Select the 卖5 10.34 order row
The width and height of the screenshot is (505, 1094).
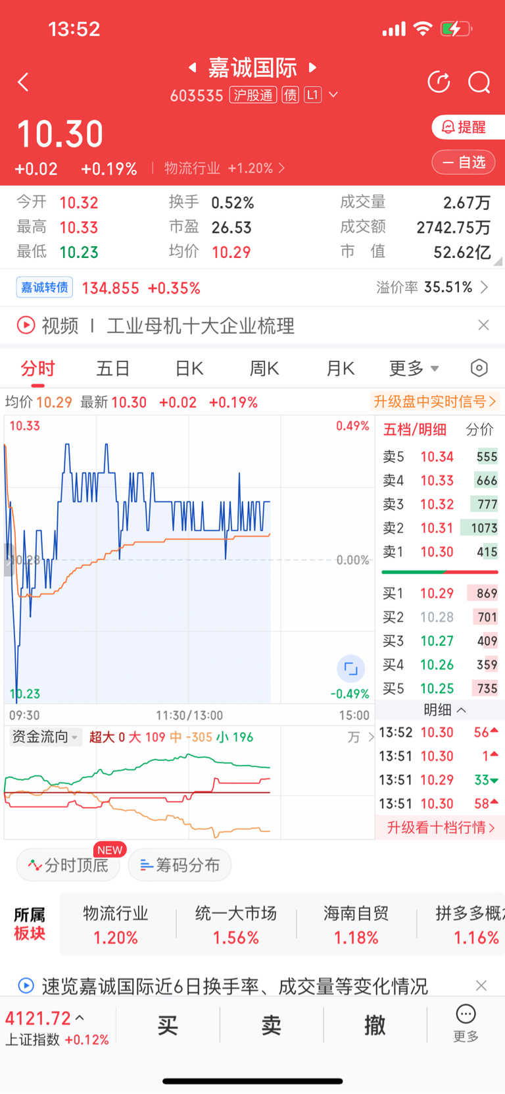[x=440, y=457]
